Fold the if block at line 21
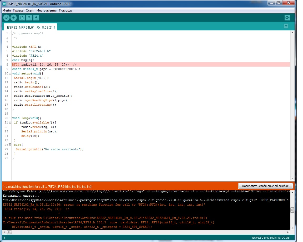Image resolution: width=303 pixels, height=242 pixels. coord(10,122)
